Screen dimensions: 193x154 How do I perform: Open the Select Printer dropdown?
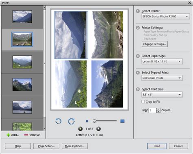[166, 16]
